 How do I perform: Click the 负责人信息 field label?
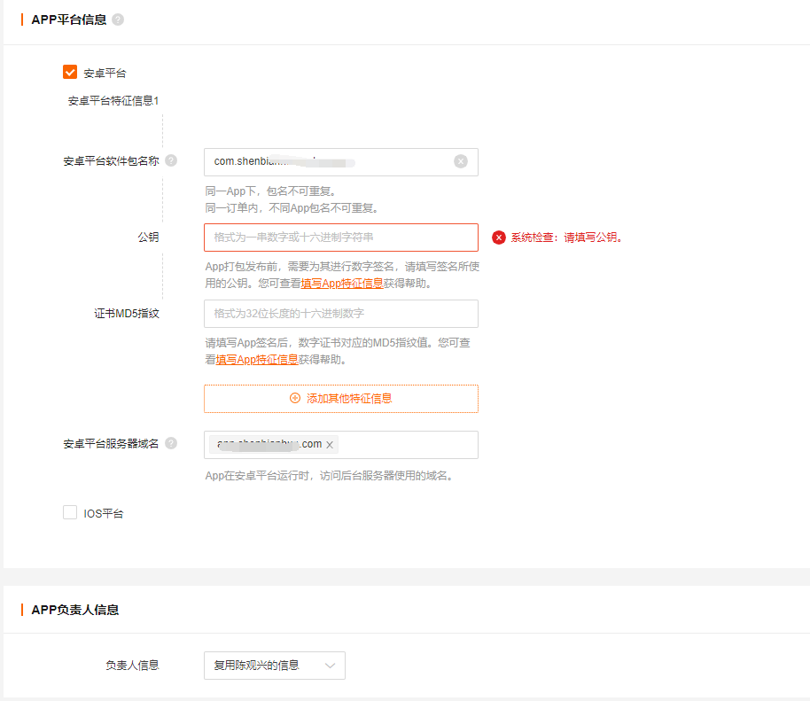(x=132, y=666)
